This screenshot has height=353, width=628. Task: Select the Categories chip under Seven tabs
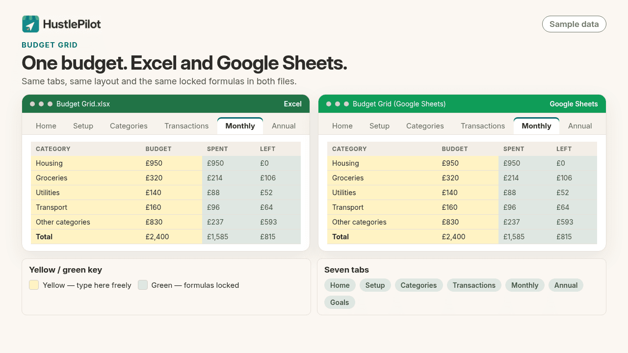419,285
